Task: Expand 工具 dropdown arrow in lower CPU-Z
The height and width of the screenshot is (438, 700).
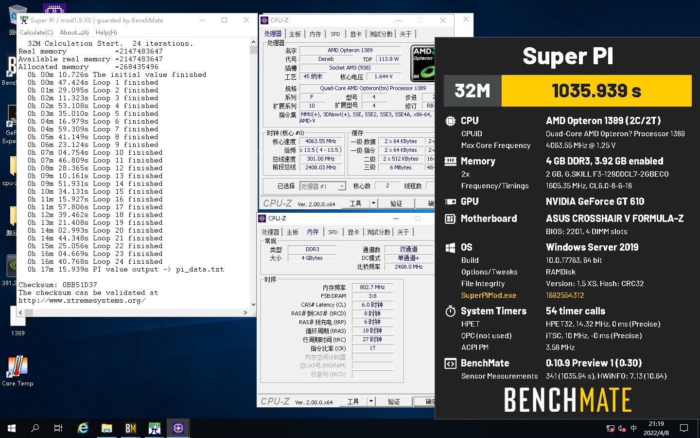Action: 371,401
